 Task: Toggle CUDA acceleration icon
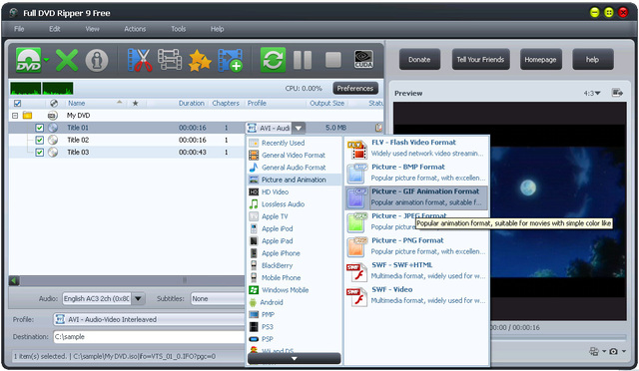pyautogui.click(x=363, y=60)
